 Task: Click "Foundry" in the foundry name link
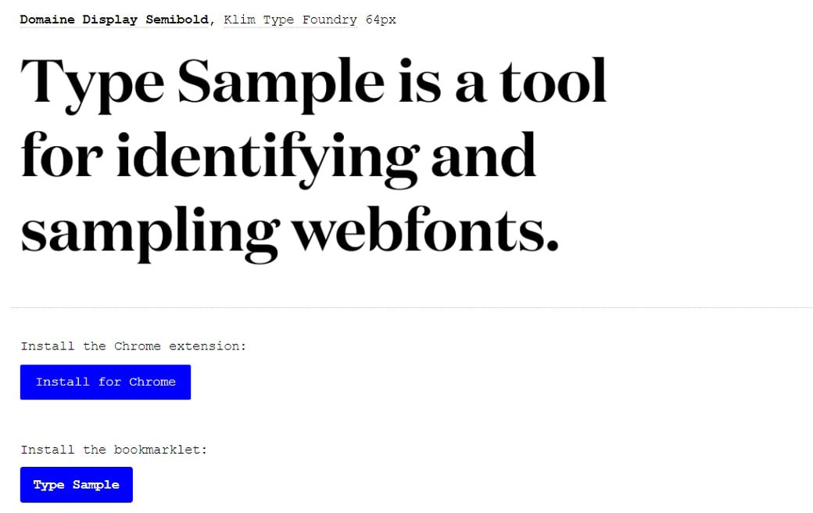(x=329, y=20)
